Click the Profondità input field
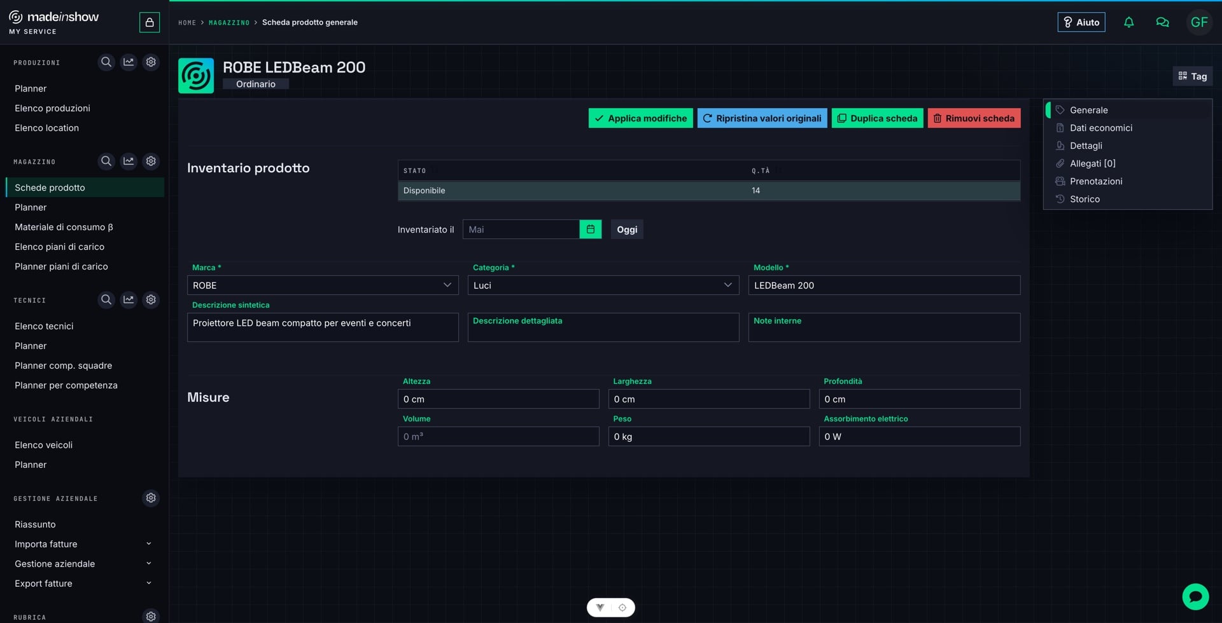Screen dimensions: 1222x623 (920, 399)
